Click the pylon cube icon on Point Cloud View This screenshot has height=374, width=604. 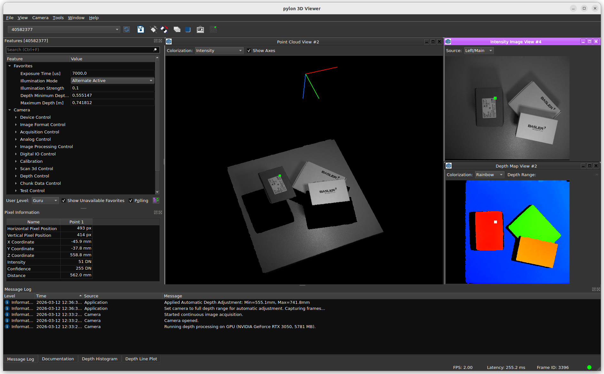click(168, 41)
